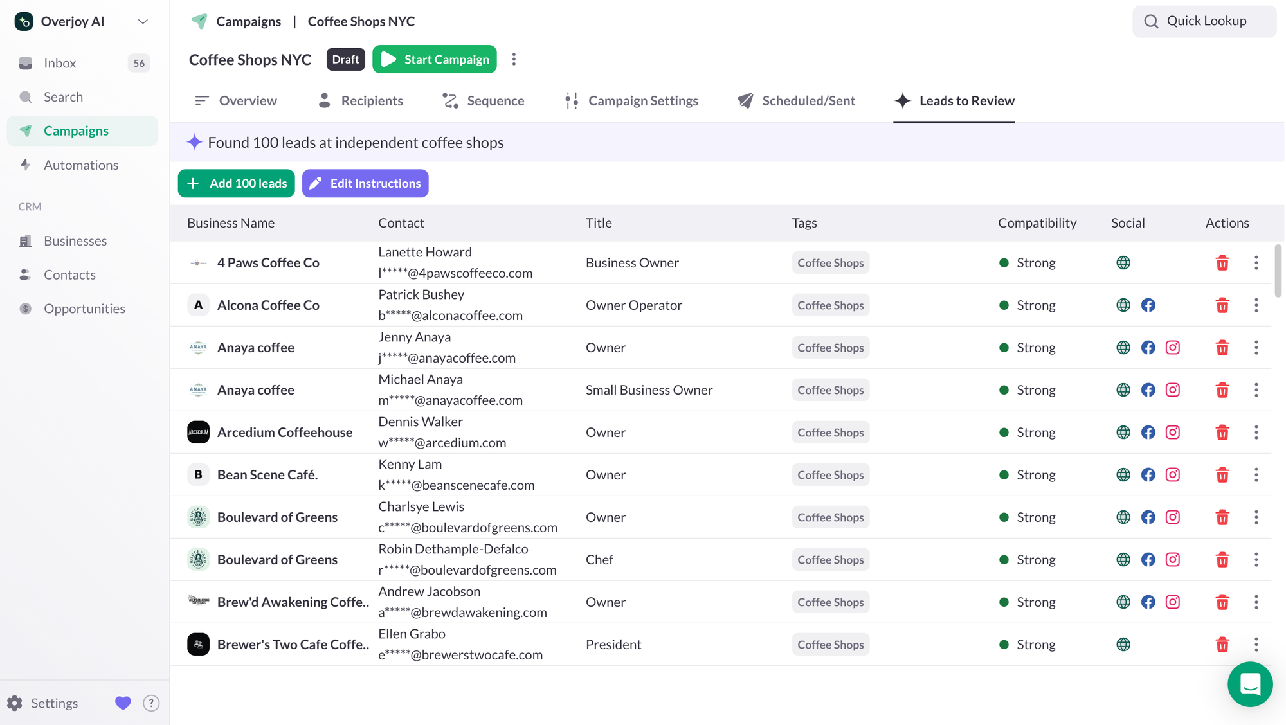Go to Automations in sidebar
Viewport: 1286px width, 725px height.
pos(81,165)
